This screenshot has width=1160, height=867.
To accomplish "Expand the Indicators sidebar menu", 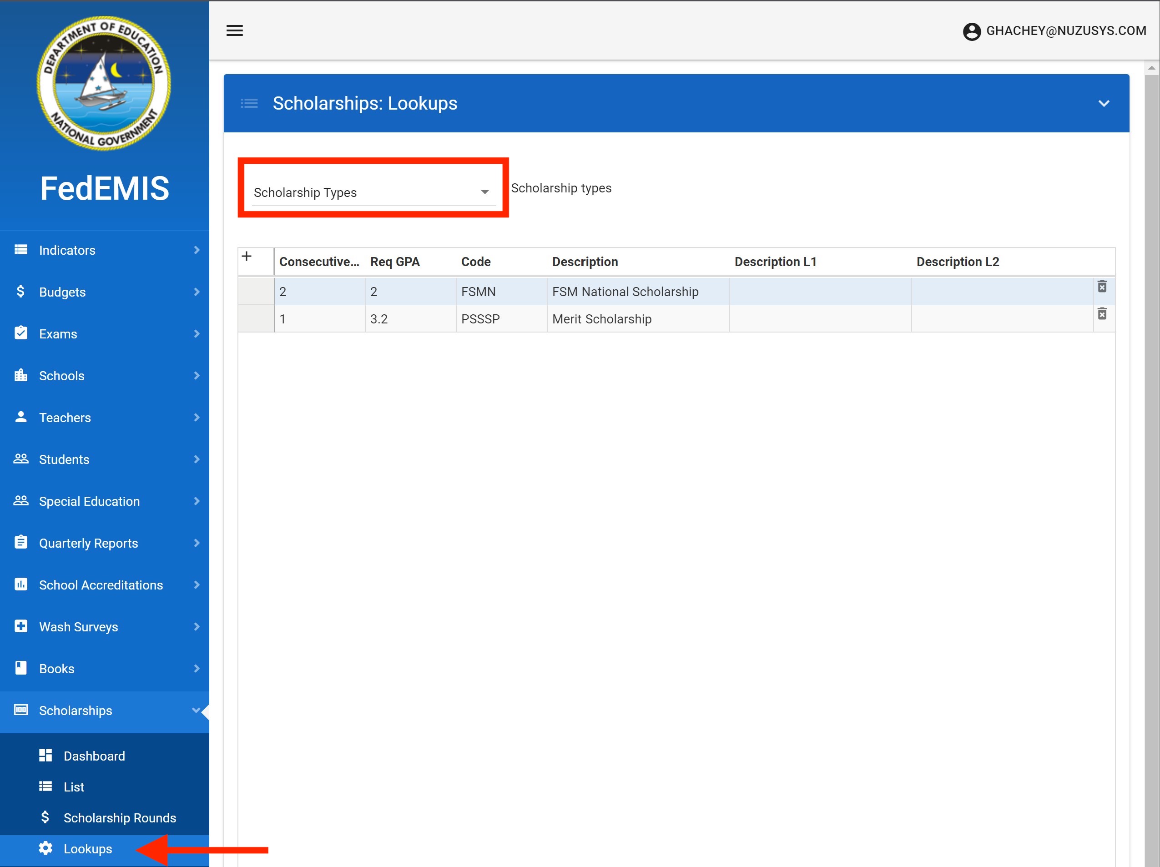I will [x=104, y=250].
